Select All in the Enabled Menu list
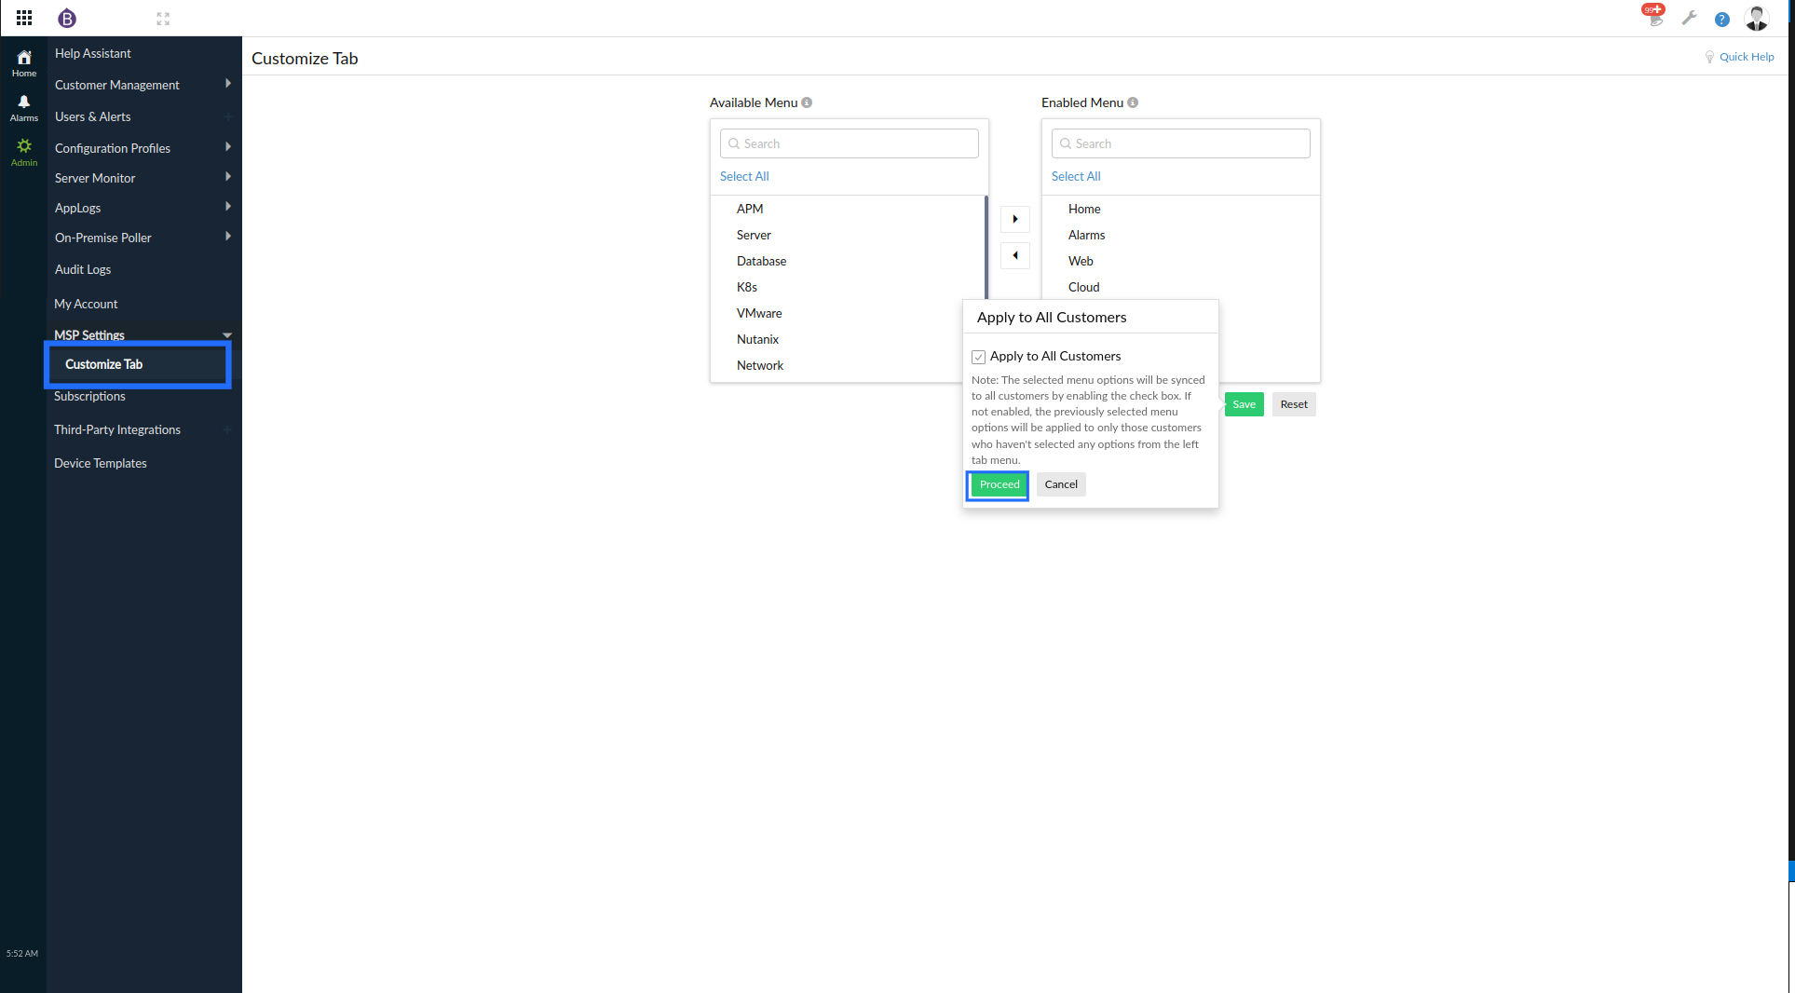This screenshot has height=993, width=1795. [x=1075, y=175]
